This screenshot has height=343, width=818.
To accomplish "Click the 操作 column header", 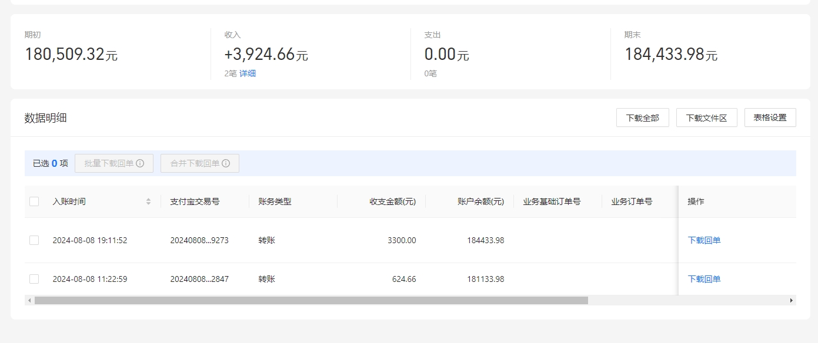I will tap(696, 201).
